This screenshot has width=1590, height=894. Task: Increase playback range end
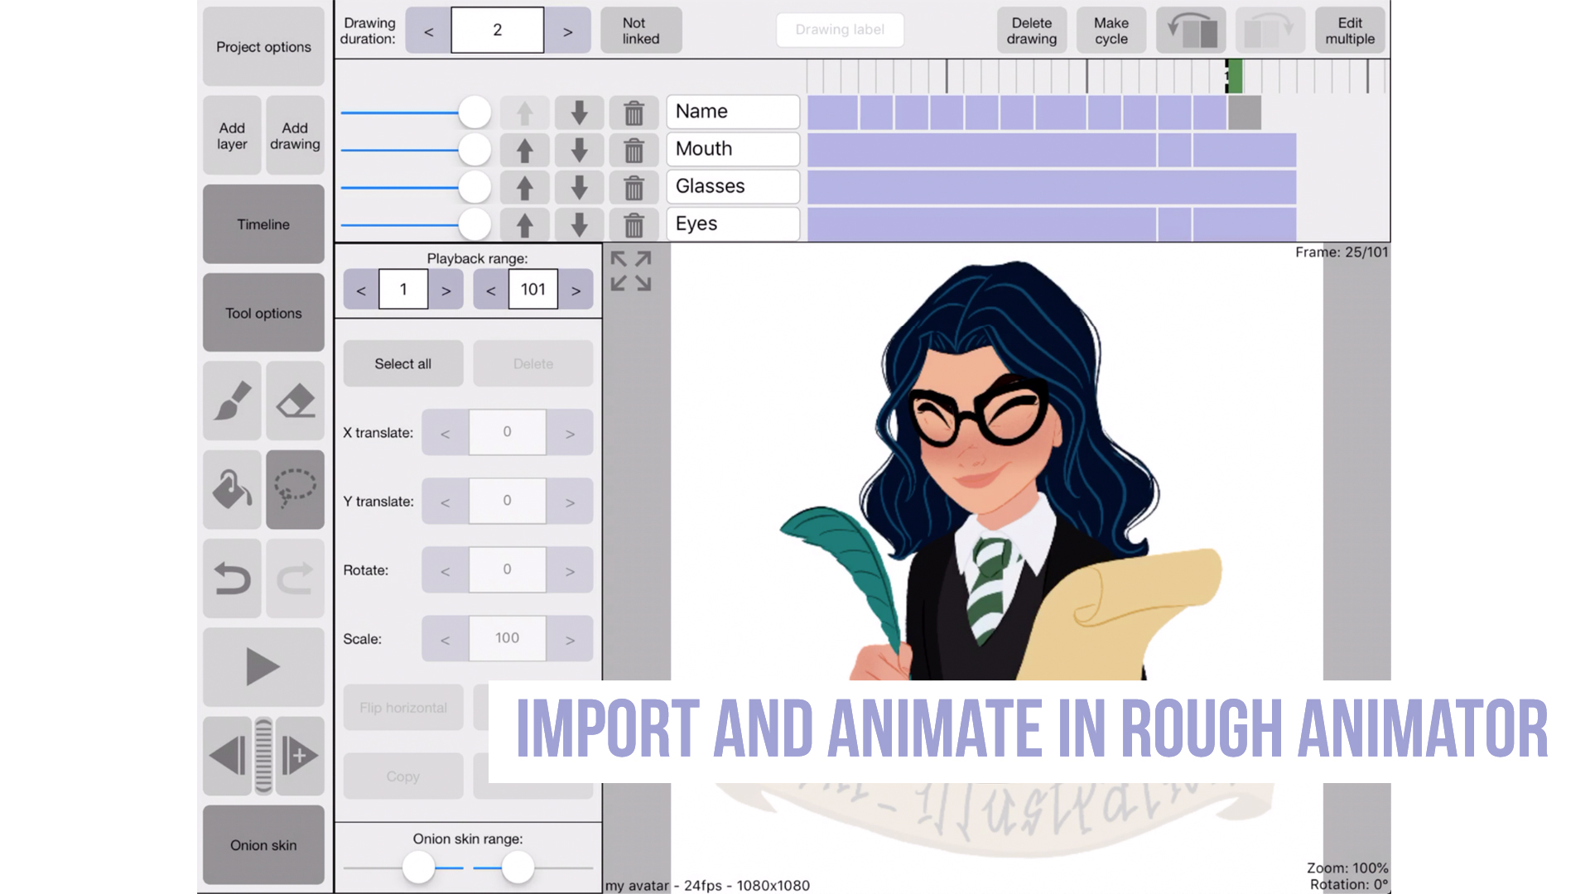point(576,290)
